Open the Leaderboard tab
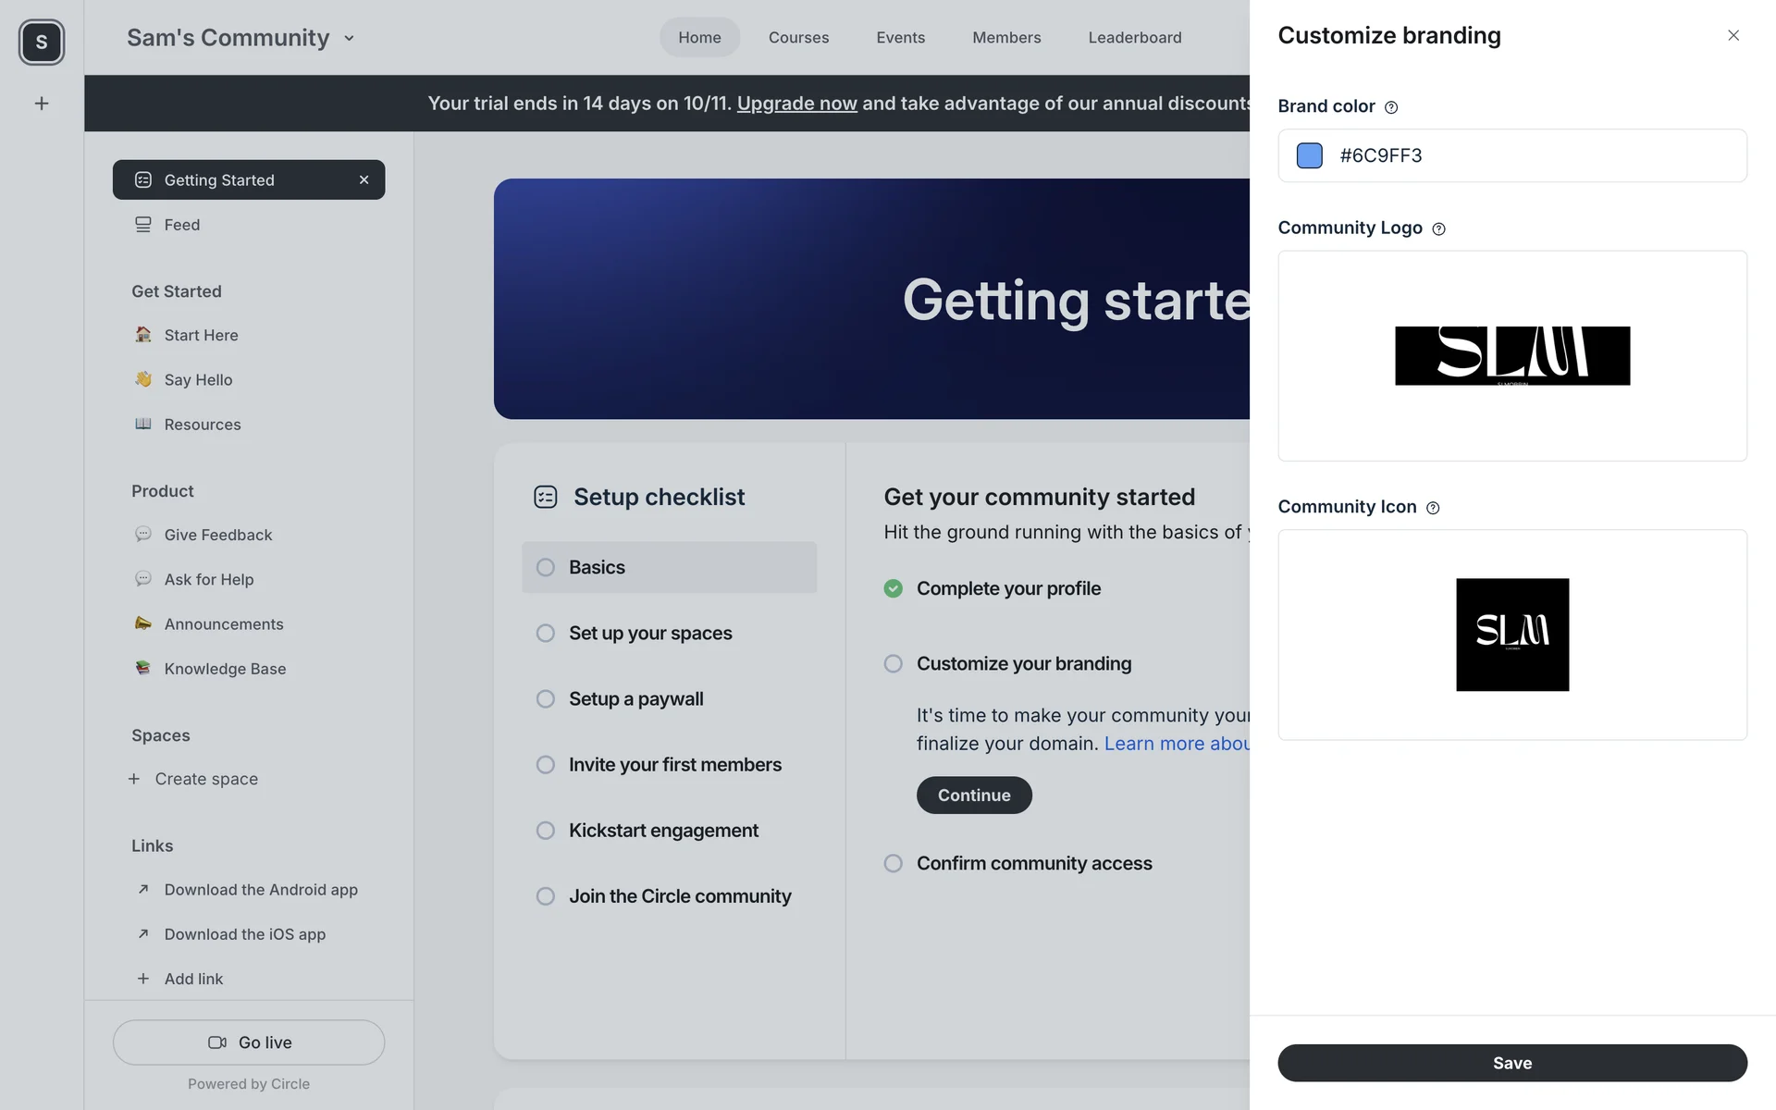Image resolution: width=1776 pixels, height=1110 pixels. (1134, 38)
